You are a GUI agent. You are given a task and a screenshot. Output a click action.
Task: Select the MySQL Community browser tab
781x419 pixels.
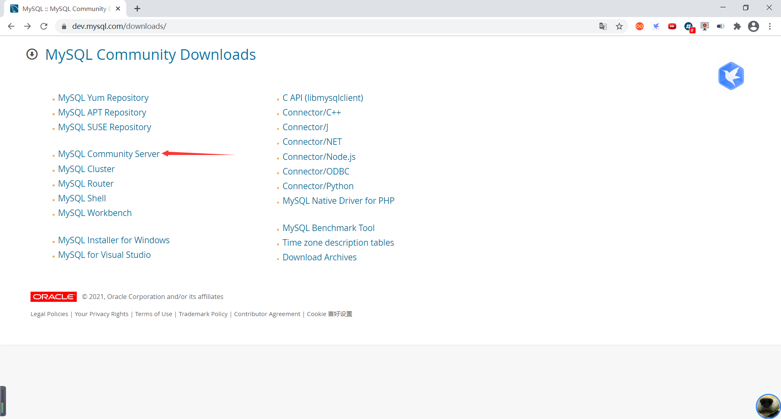point(65,9)
